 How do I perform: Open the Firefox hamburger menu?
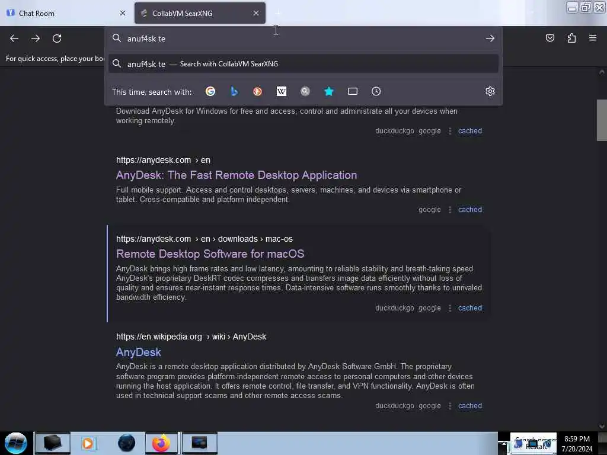pyautogui.click(x=593, y=38)
